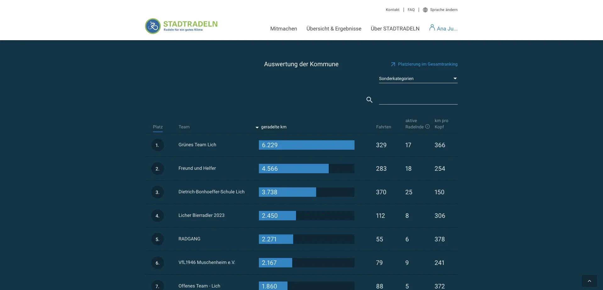Viewport: 603px width, 290px height.
Task: Click the search magnifier icon
Action: pyautogui.click(x=369, y=99)
